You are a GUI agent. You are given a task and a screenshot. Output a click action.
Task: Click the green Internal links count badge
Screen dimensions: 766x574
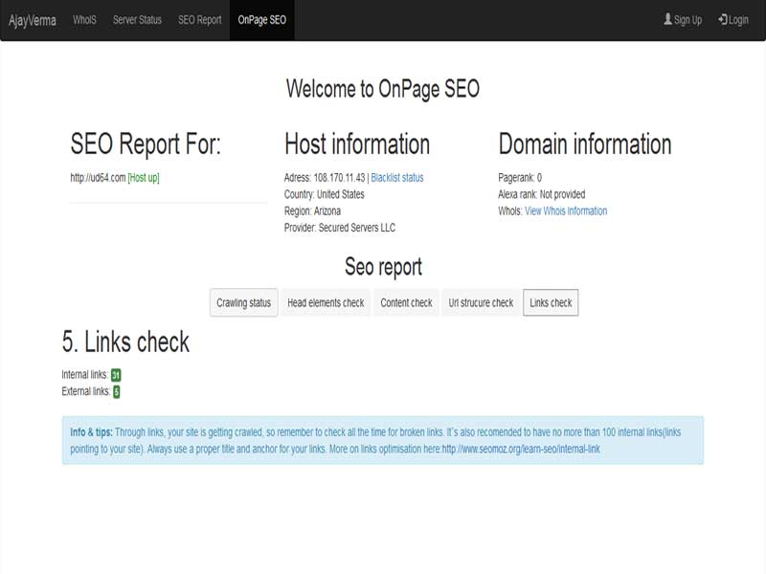tap(114, 375)
